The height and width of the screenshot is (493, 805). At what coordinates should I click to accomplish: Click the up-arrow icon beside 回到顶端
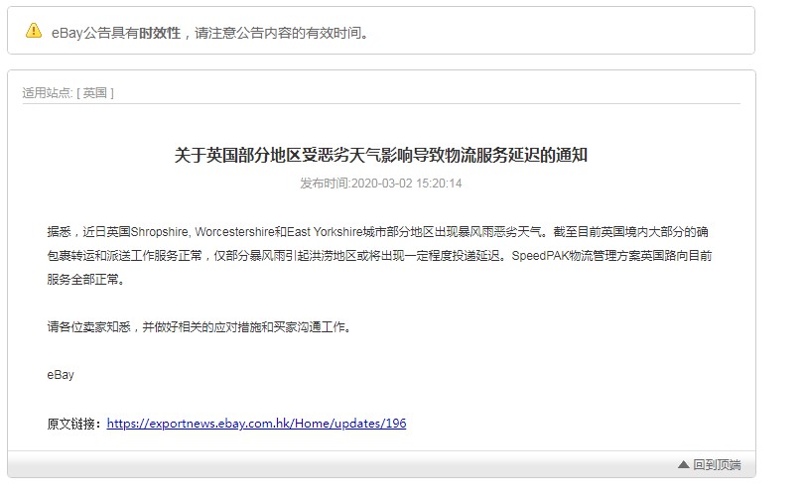click(x=683, y=465)
